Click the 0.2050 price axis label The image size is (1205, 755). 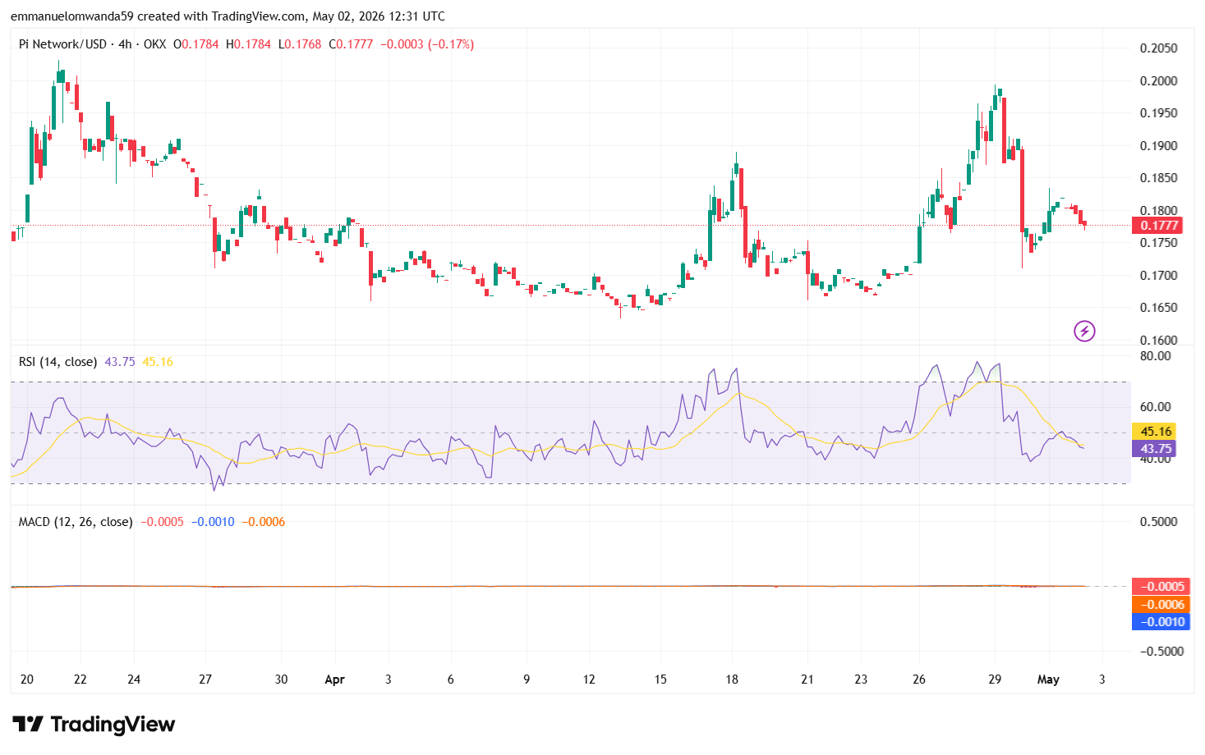tap(1158, 48)
